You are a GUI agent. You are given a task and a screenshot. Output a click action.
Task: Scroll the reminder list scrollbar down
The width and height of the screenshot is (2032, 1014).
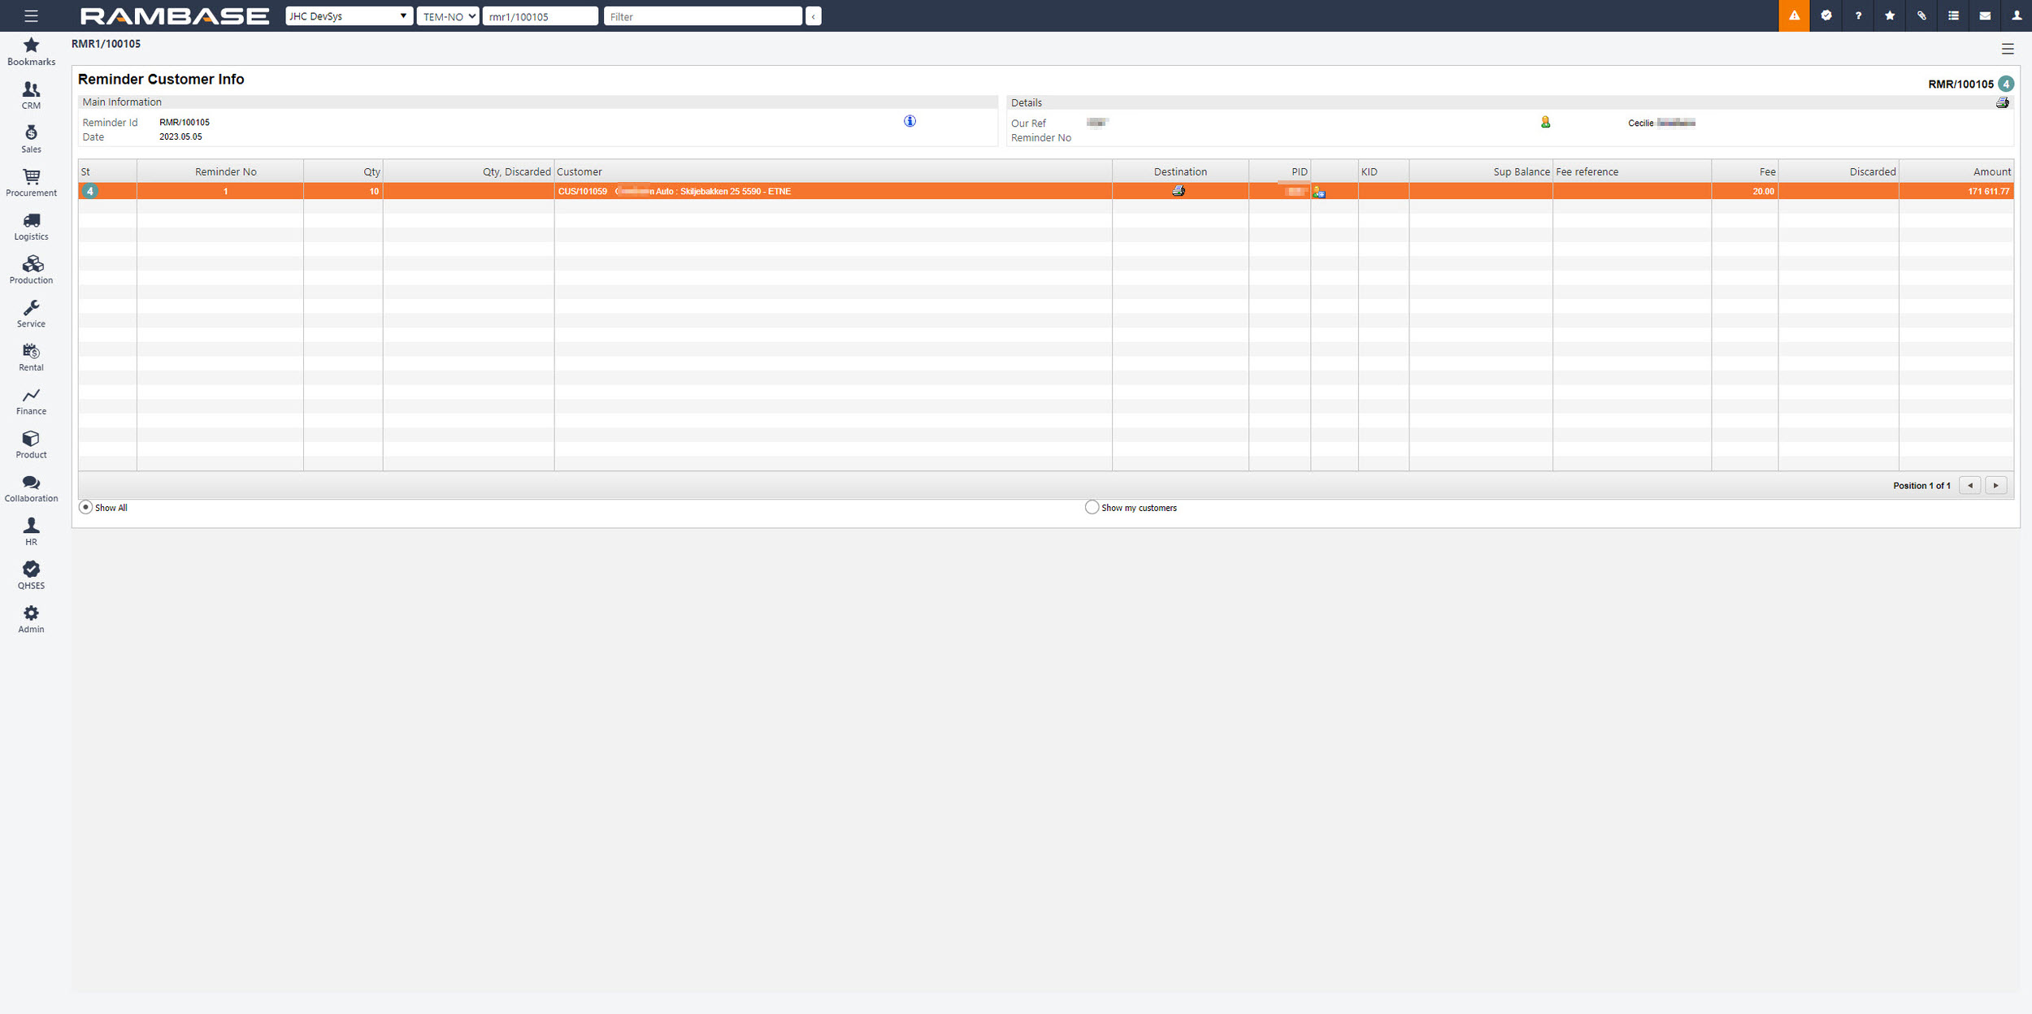pyautogui.click(x=1999, y=486)
